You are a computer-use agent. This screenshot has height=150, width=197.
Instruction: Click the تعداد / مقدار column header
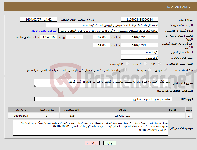point(47,110)
